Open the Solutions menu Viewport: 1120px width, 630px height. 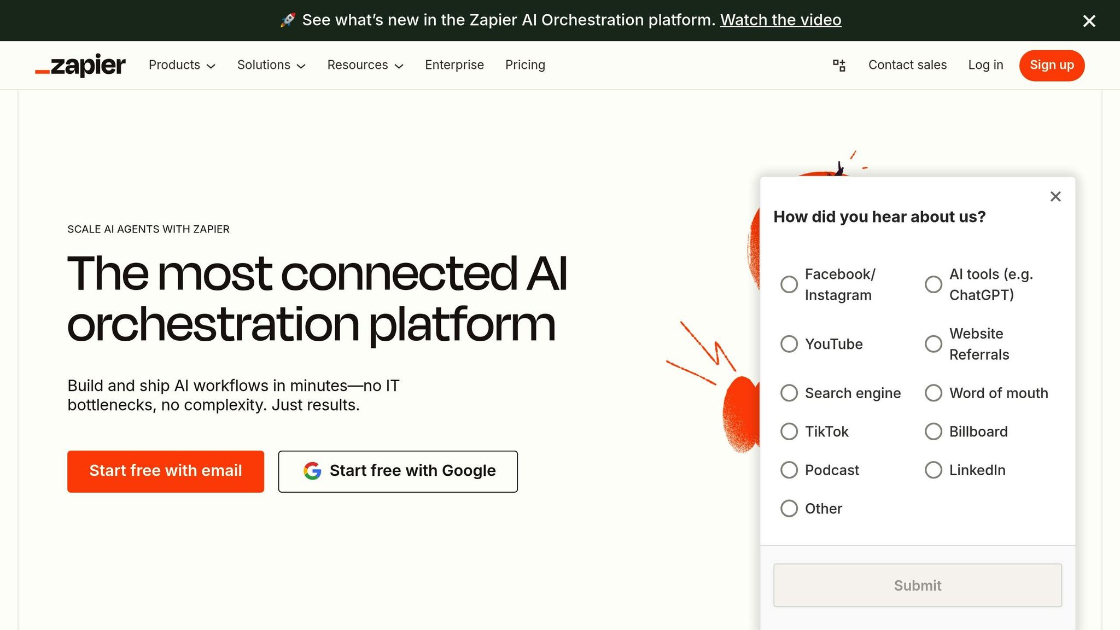[271, 65]
